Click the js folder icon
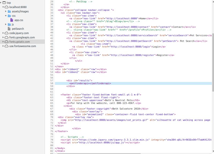Image resolution: width=214 pixels, height=154 pixels. [x=9, y=25]
